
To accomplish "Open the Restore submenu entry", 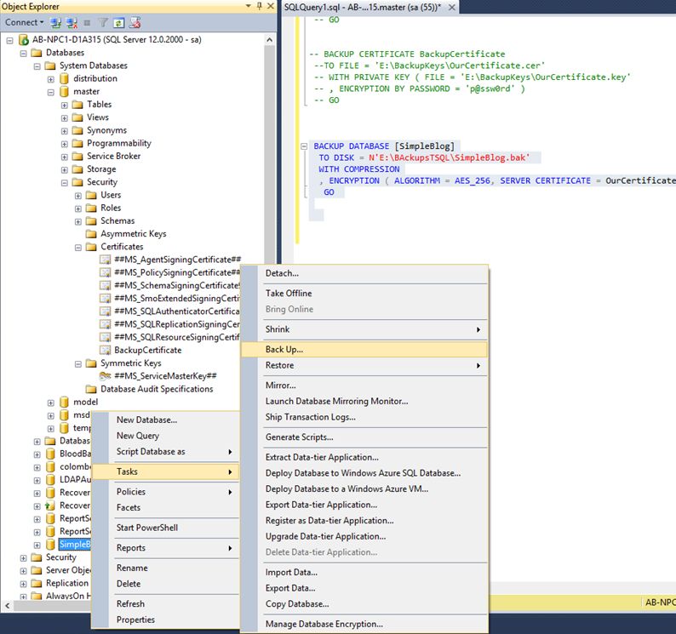I will click(x=279, y=365).
